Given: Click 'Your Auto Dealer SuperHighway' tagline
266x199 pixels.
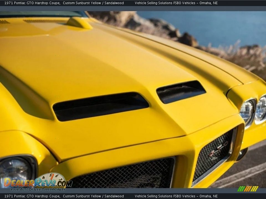Looking at the screenshot, I should point(38,189).
